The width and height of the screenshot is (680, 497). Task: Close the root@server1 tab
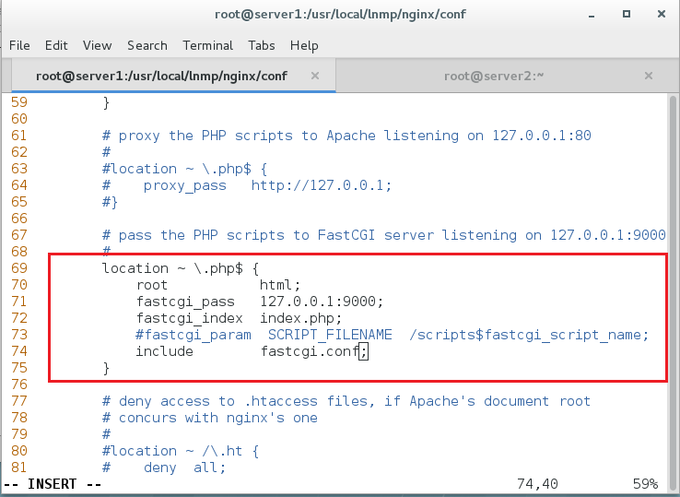[x=315, y=76]
